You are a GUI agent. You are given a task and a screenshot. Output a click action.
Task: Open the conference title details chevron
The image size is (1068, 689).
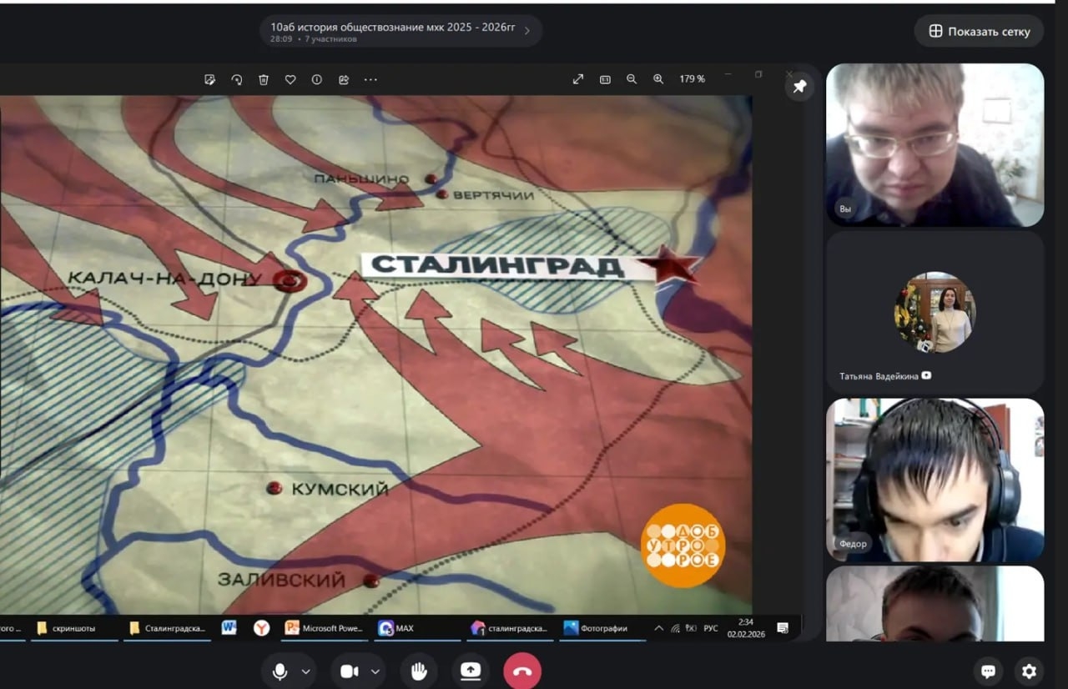(527, 32)
